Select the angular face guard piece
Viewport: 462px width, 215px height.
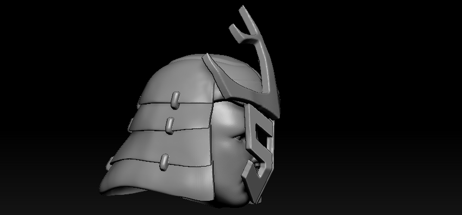[x=259, y=153]
